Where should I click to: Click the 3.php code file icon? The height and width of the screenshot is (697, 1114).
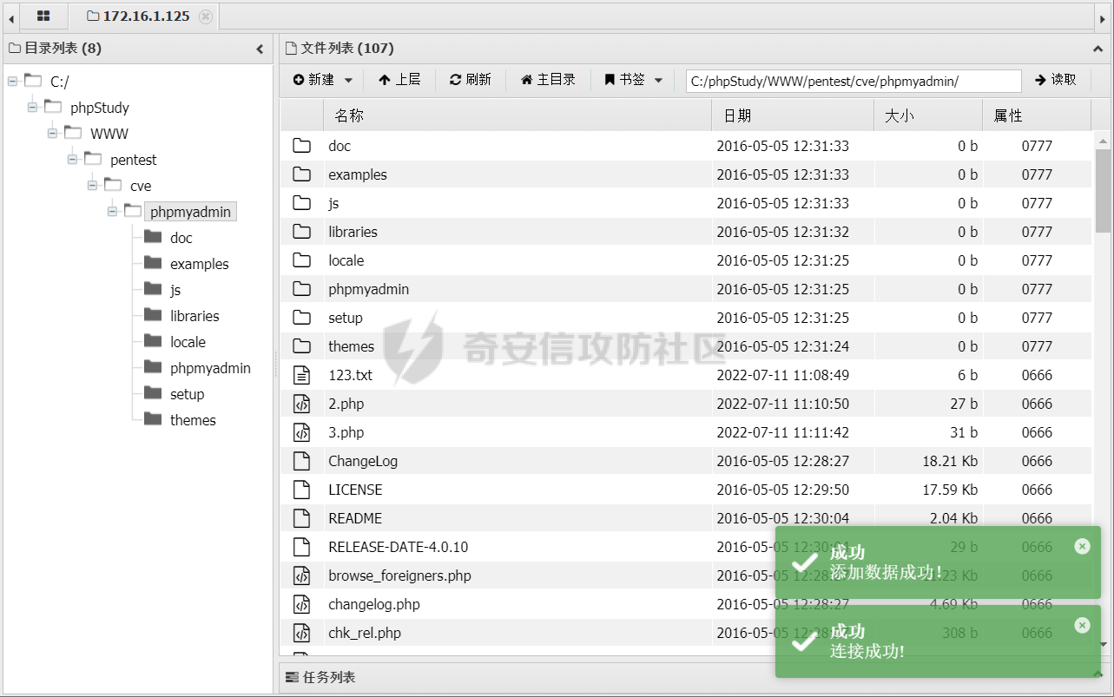tap(301, 432)
